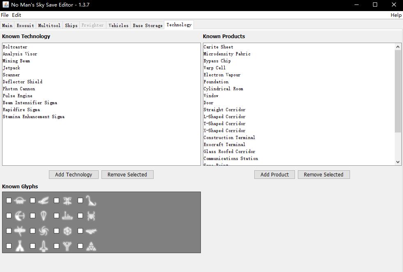The image size is (403, 272).
Task: Click the long-necked dinosaur glyph image
Action: [x=91, y=200]
